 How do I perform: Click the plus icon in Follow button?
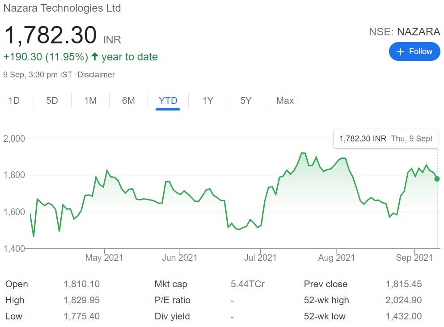(400, 51)
